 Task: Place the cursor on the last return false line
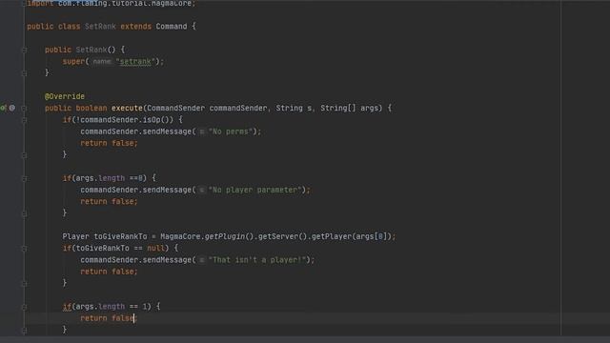109,318
